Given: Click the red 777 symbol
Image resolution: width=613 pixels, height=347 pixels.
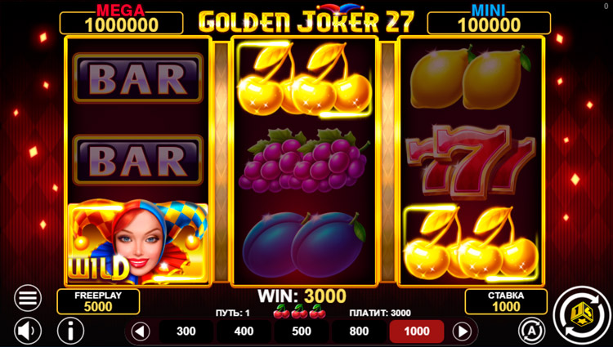Looking at the screenshot, I should pyautogui.click(x=471, y=160).
